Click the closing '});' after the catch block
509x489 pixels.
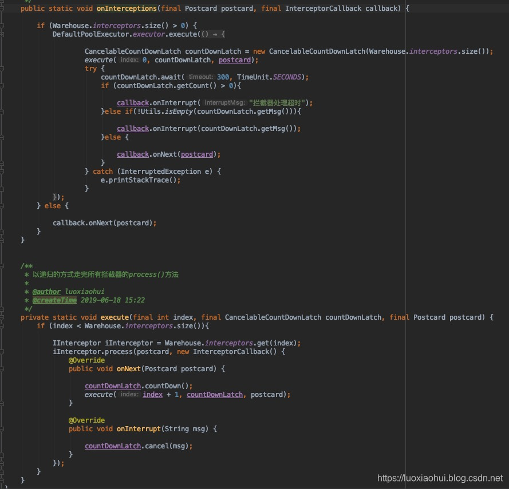click(x=58, y=197)
